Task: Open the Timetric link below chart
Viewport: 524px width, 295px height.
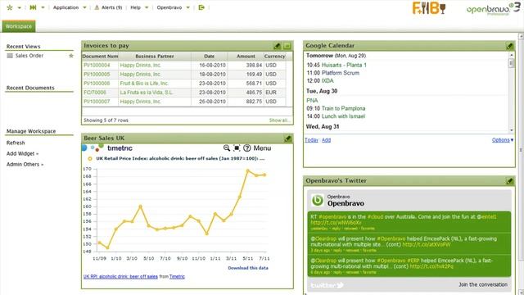Action: coord(177,276)
